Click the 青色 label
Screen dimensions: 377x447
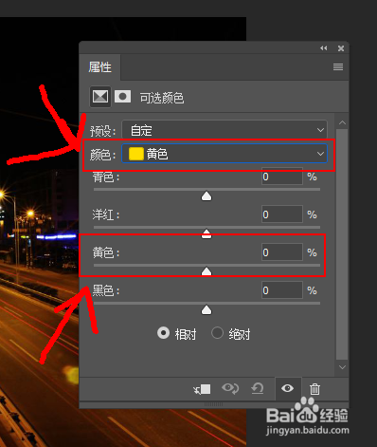tap(106, 177)
